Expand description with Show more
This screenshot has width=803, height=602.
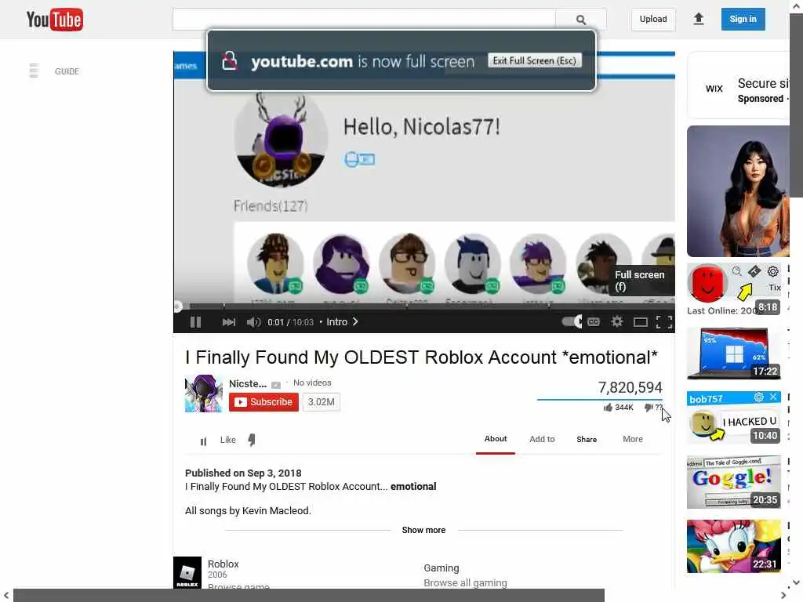[423, 530]
